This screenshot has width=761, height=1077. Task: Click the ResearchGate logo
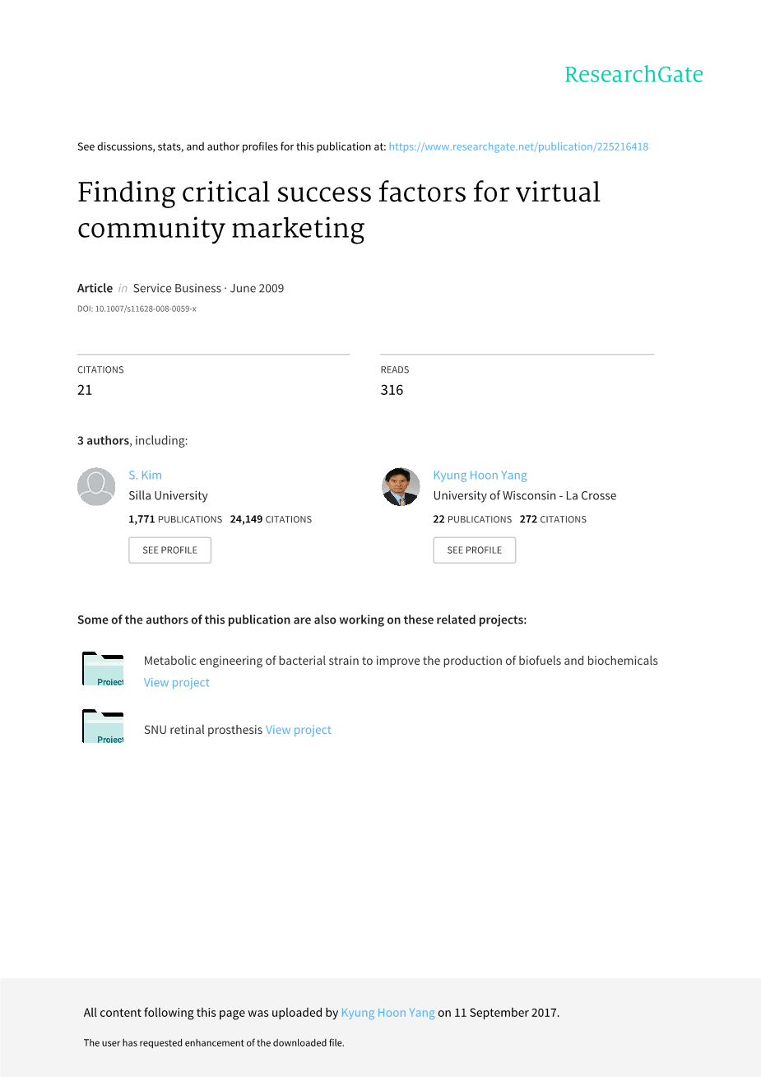pyautogui.click(x=633, y=75)
